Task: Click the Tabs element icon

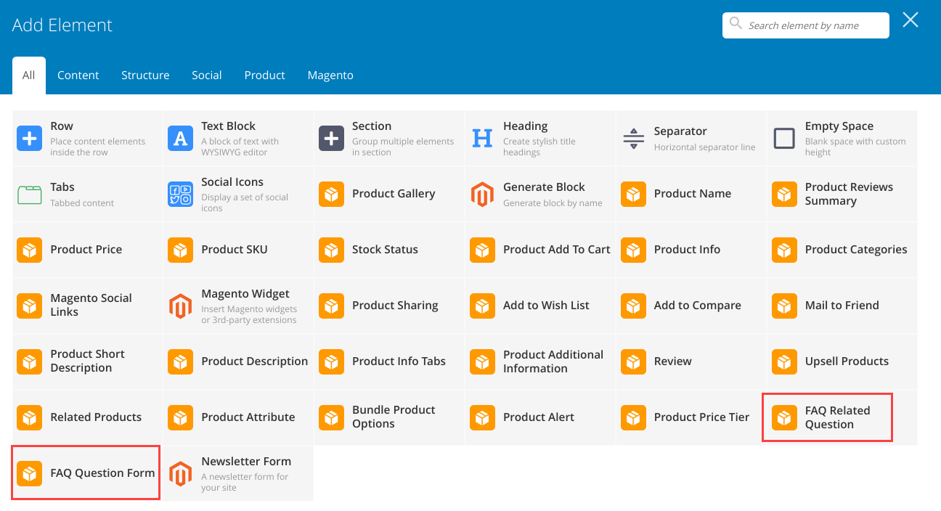Action: pos(29,194)
